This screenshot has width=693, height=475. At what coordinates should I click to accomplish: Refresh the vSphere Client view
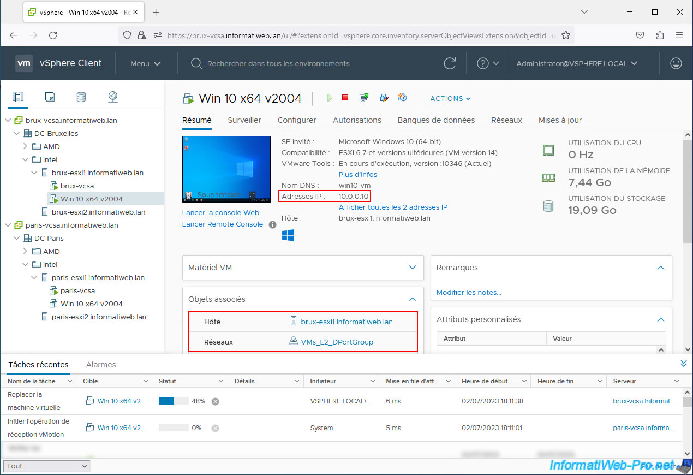[450, 63]
